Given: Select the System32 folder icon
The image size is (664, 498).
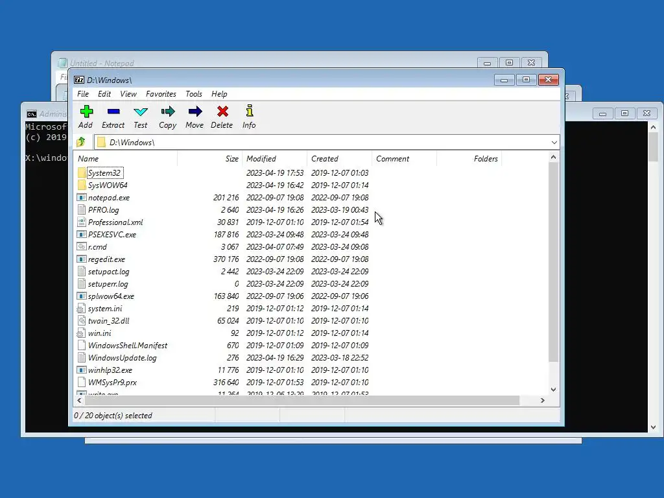Looking at the screenshot, I should pos(82,172).
